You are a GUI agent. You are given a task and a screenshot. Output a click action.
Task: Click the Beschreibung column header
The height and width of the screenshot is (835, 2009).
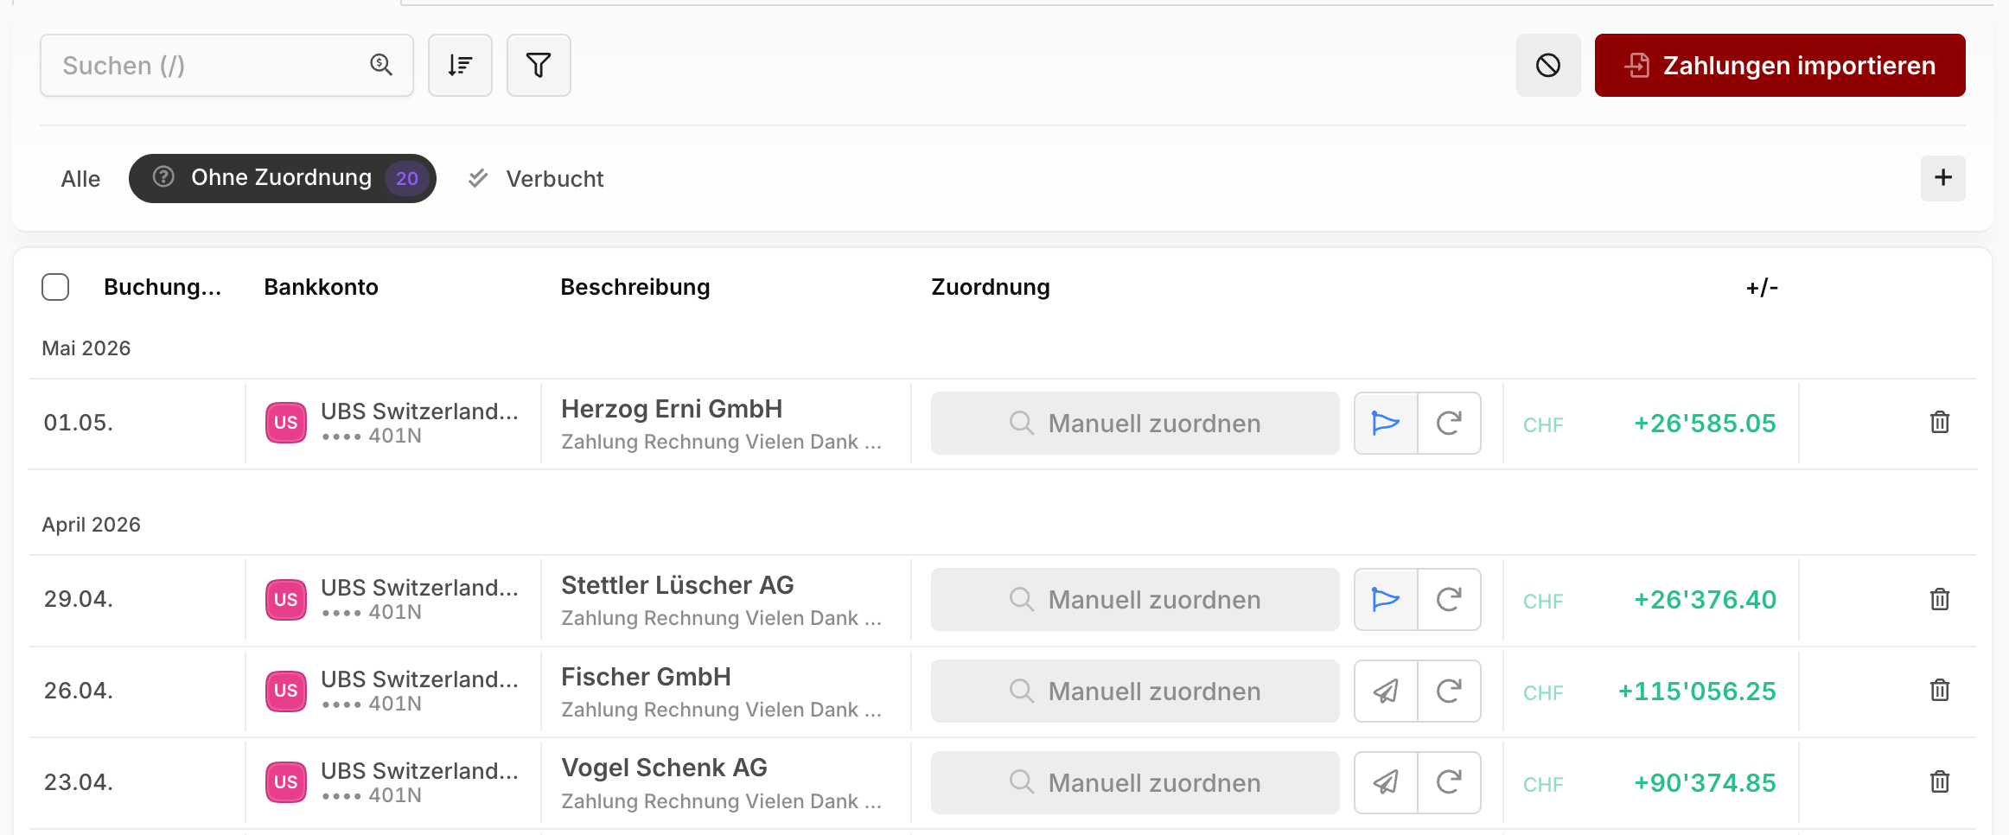pos(635,287)
